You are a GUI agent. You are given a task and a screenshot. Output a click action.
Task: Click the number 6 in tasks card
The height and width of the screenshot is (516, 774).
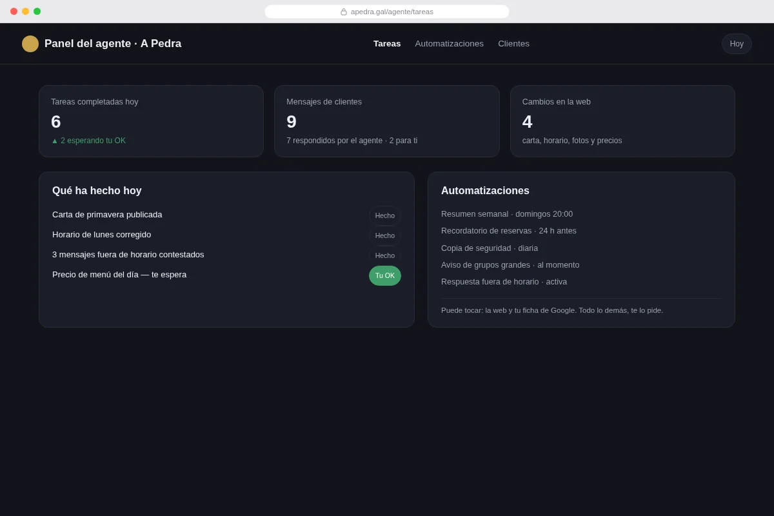tap(56, 122)
